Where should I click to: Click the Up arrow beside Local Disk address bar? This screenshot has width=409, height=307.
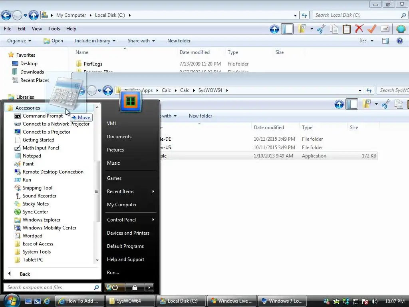[34, 16]
